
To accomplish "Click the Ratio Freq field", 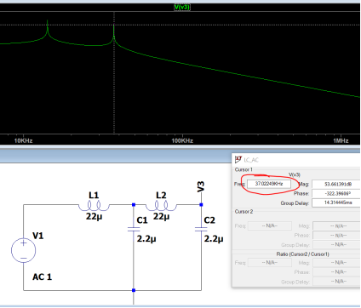I will [270, 263].
